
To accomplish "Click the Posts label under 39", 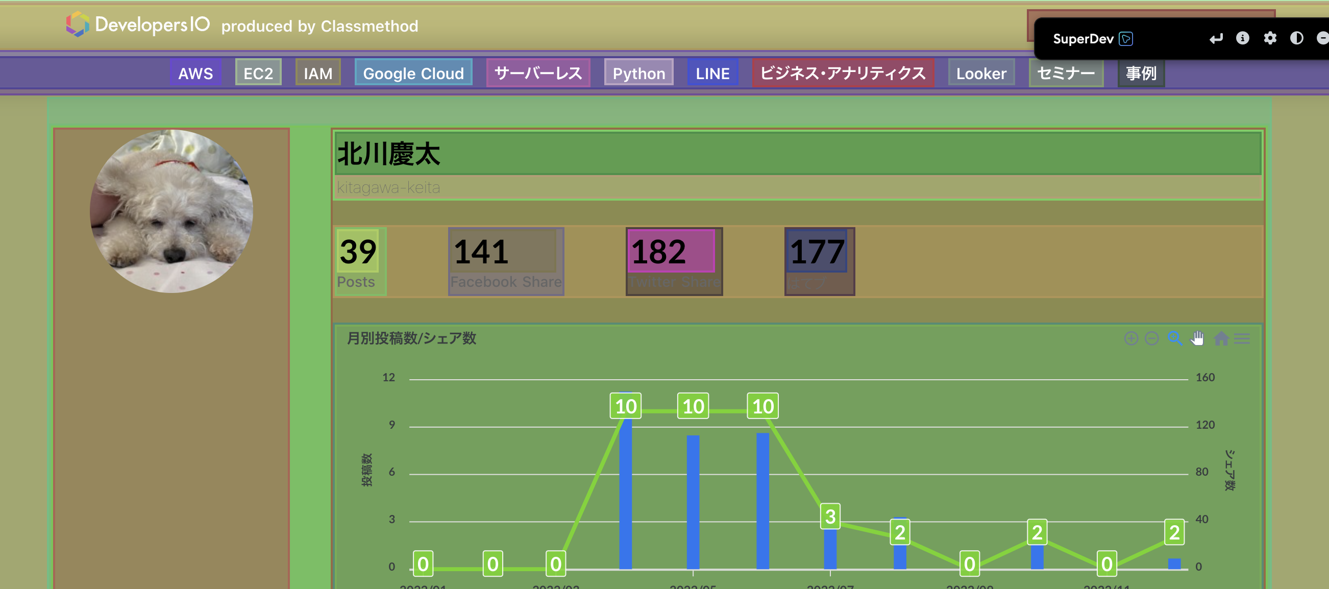I will [x=356, y=282].
